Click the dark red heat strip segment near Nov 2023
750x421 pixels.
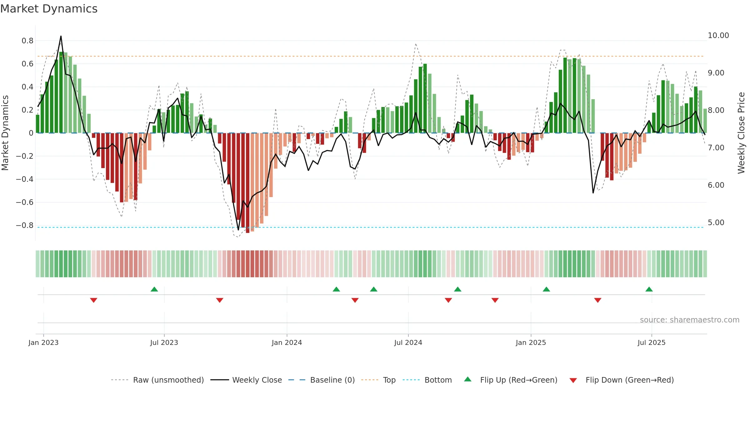(247, 264)
